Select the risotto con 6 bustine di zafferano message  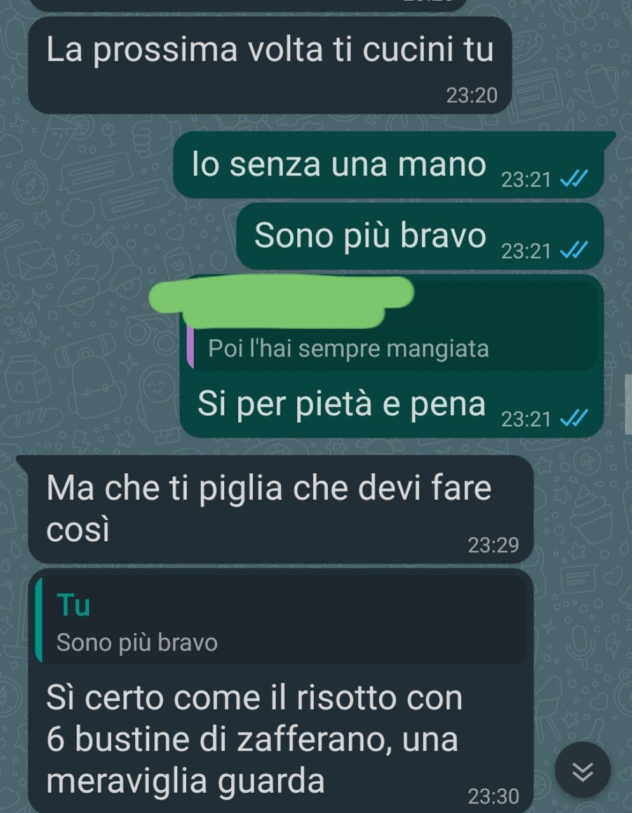pyautogui.click(x=280, y=692)
